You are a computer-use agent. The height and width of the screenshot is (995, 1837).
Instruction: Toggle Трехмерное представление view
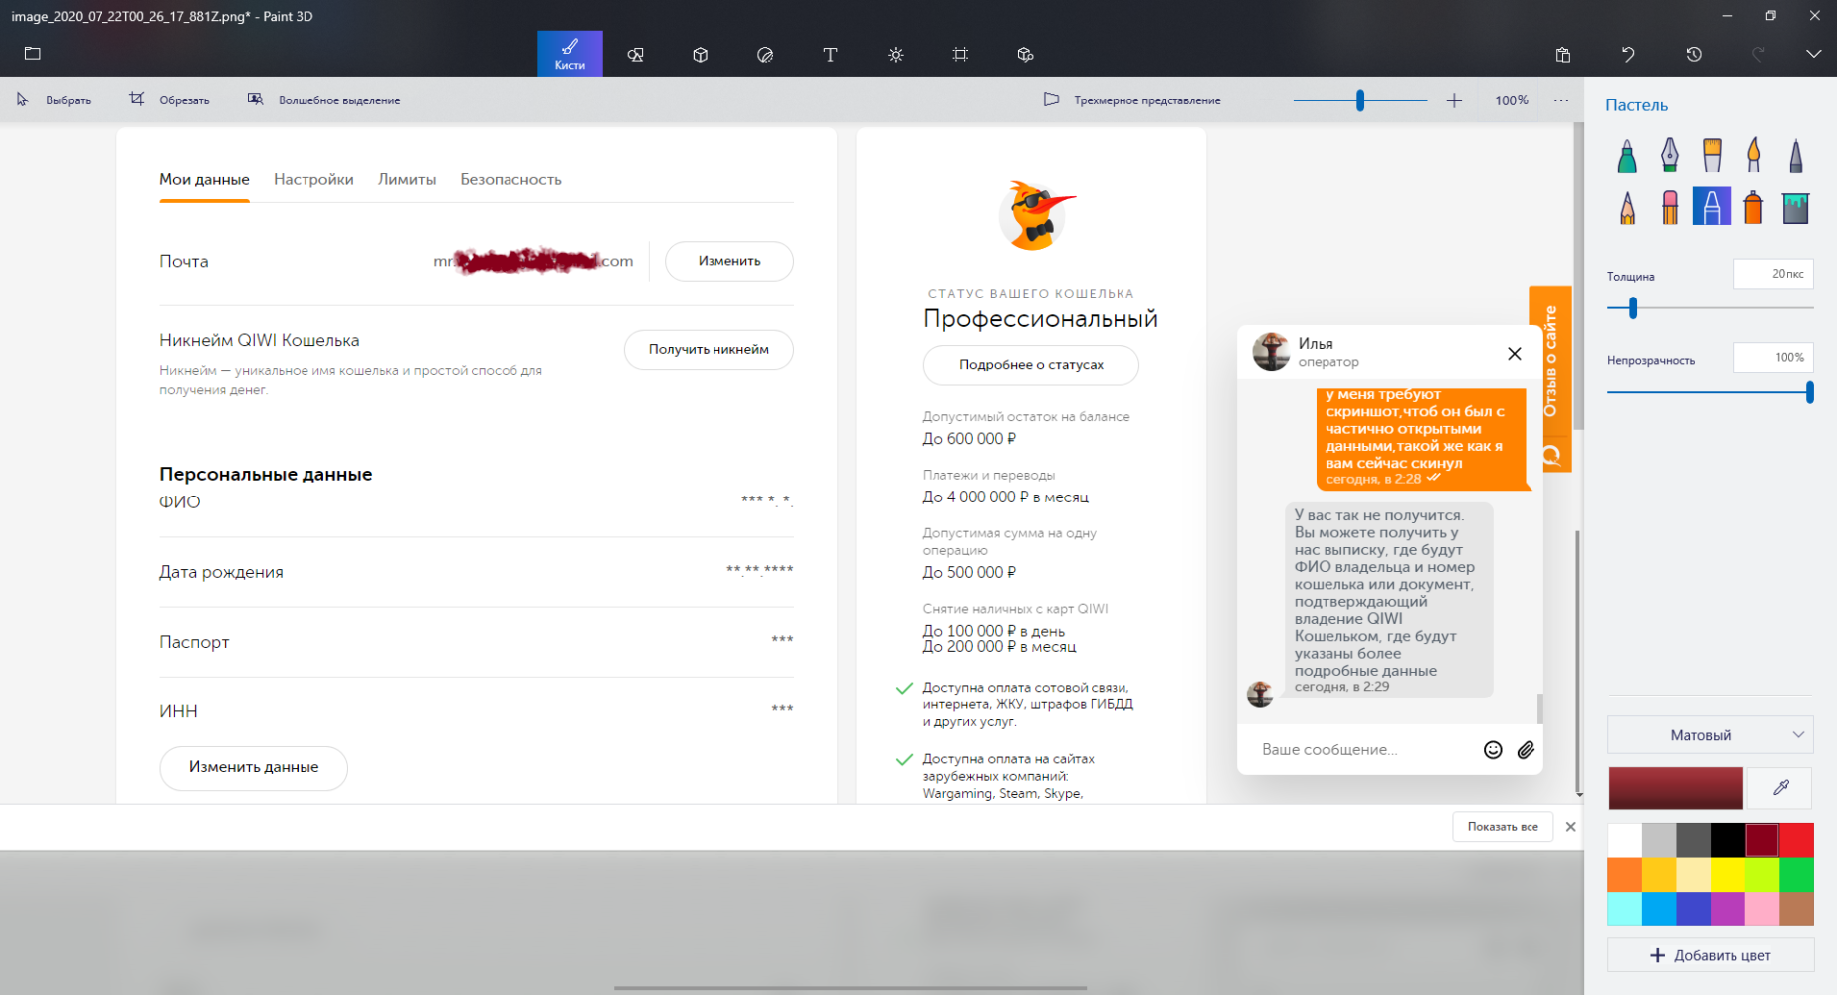click(1132, 100)
